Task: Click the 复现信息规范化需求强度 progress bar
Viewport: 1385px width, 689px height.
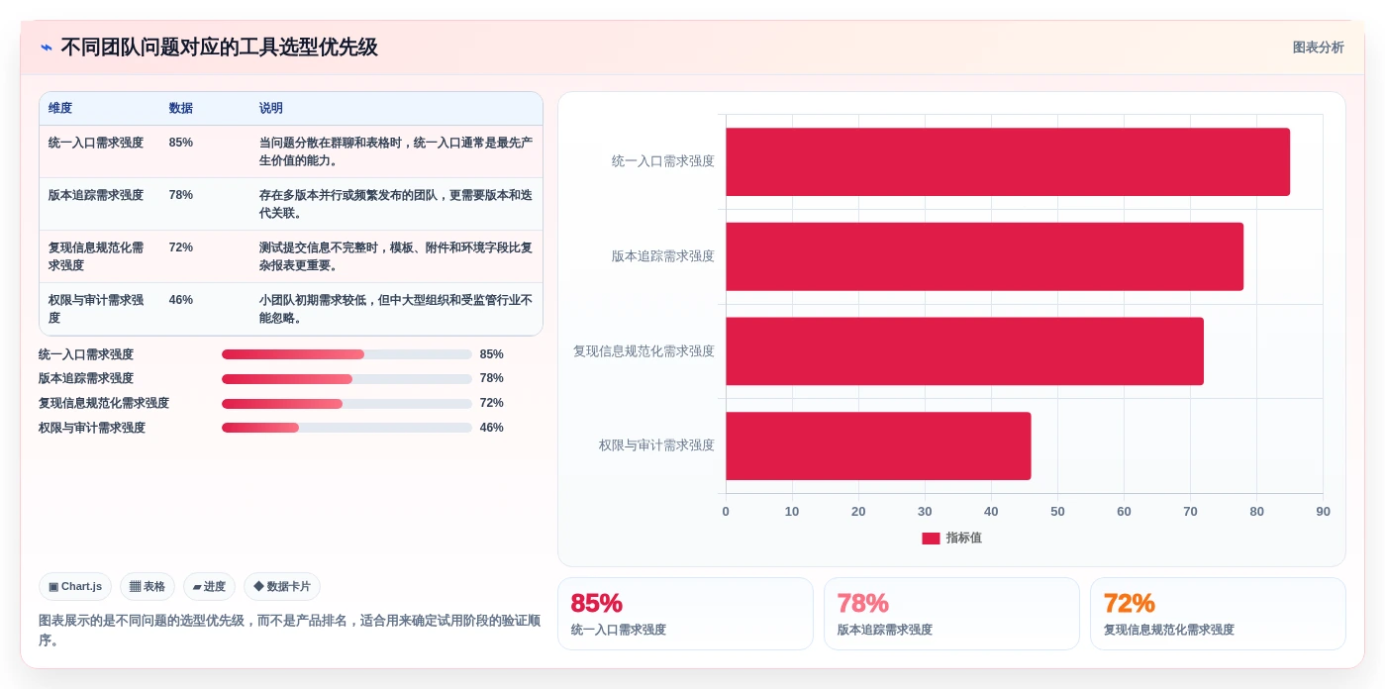Action: pos(346,404)
